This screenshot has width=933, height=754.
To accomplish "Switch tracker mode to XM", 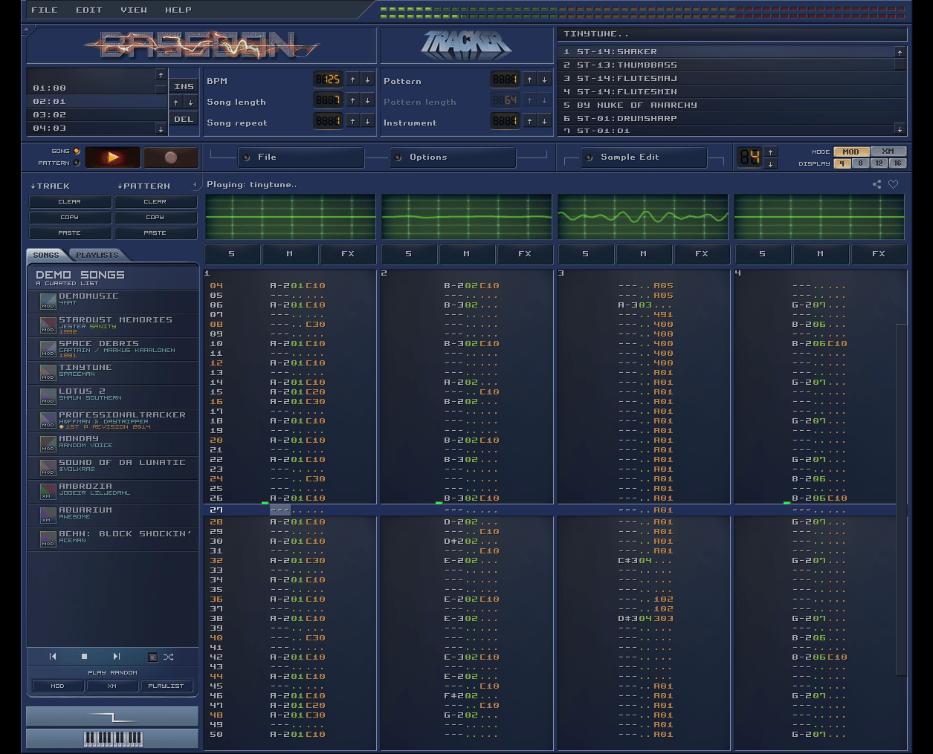I will tap(888, 152).
